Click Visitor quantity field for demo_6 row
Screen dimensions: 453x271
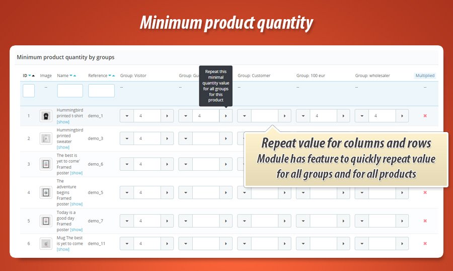(147, 164)
